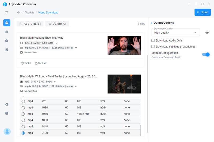
Task: Select the mp4 1440 vp9 format
Action: [23, 127]
